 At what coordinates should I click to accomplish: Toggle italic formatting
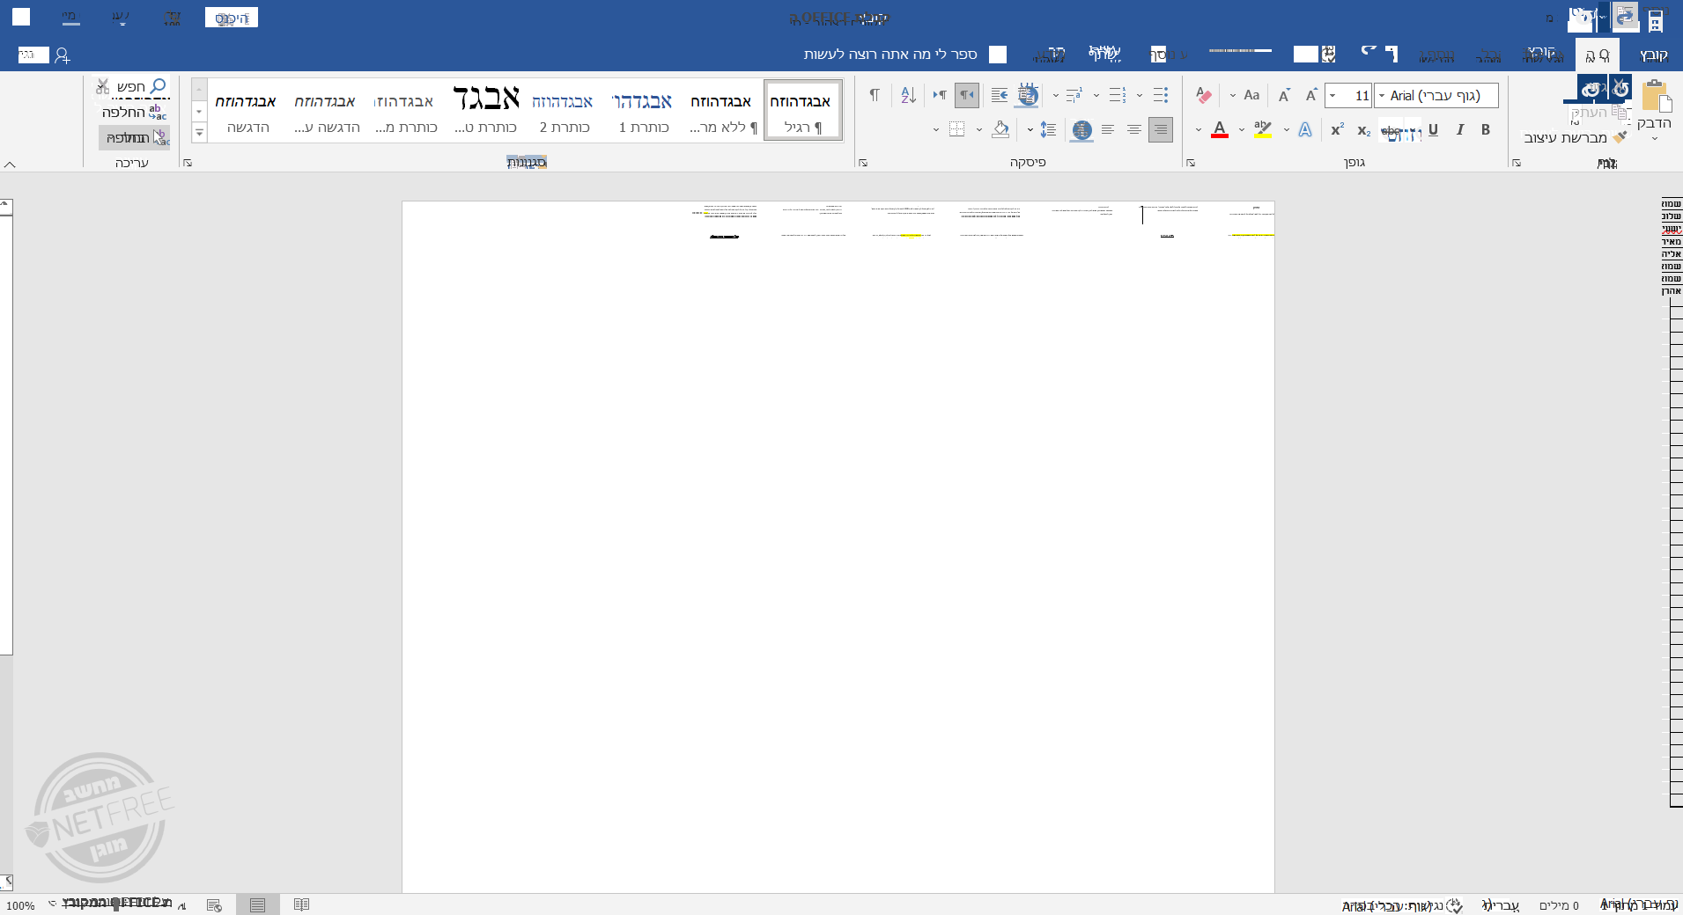pyautogui.click(x=1459, y=130)
